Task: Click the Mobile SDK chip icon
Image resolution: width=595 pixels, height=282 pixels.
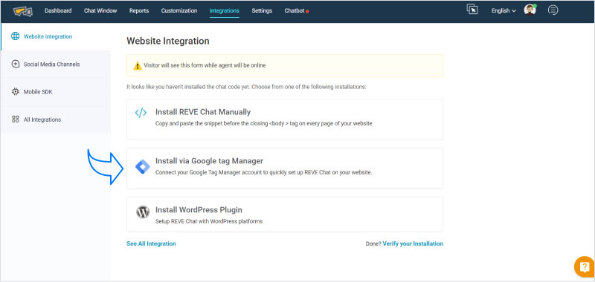Action: pos(15,91)
